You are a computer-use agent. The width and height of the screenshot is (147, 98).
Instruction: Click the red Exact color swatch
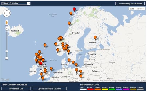[x=90, y=90]
